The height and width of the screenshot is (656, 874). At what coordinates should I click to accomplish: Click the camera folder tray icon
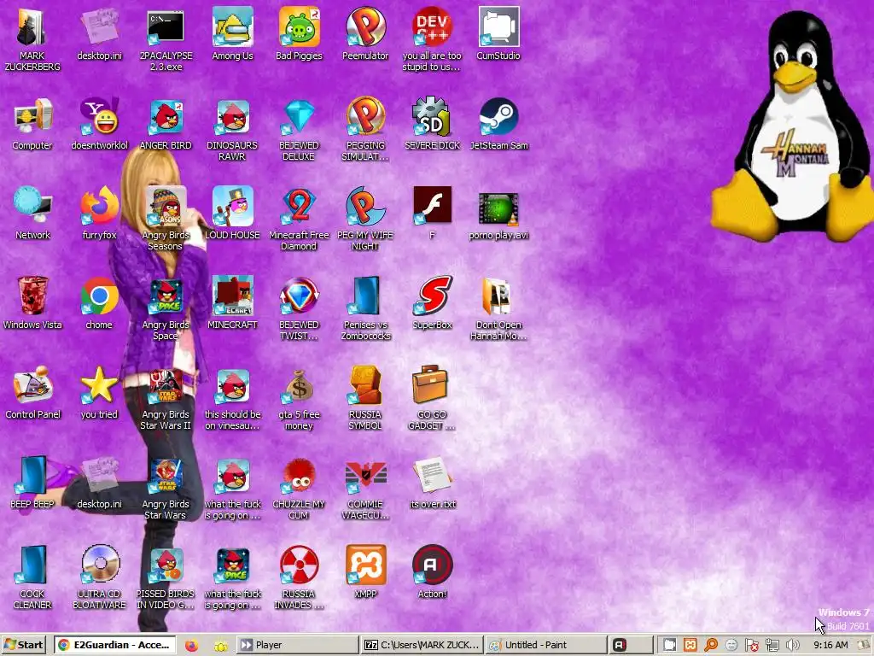tap(669, 646)
